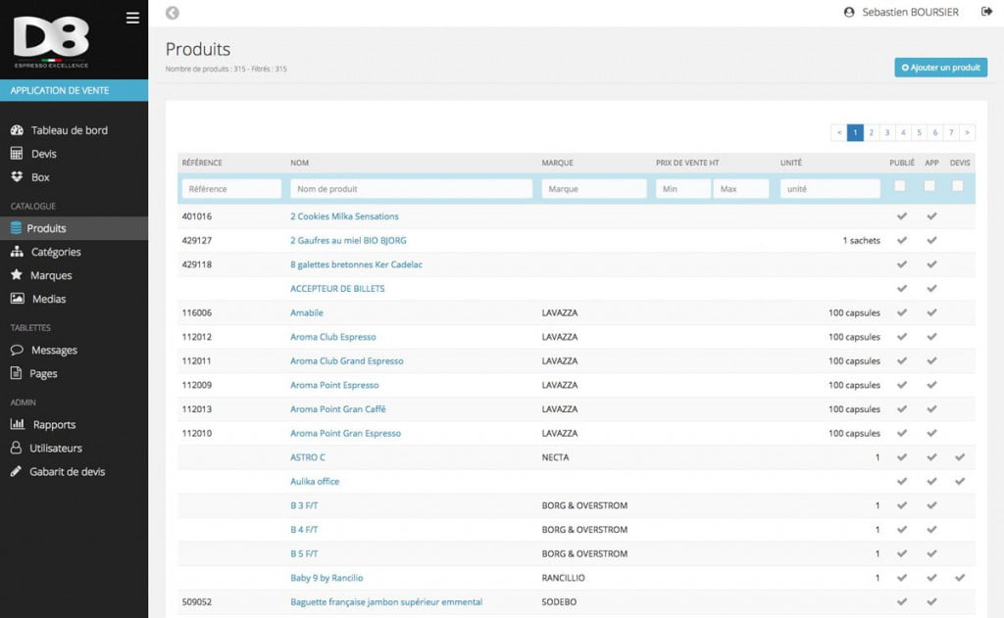Click the Rapports bar chart icon
1004x618 pixels.
(18, 423)
